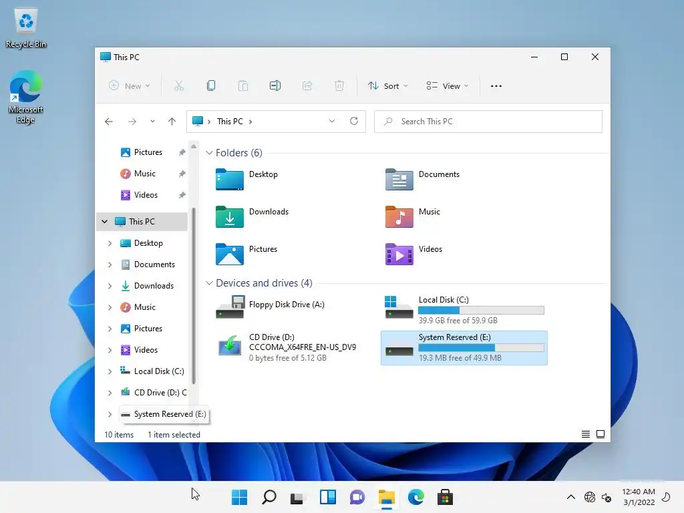Expand Downloads in navigation tree
The image size is (684, 513).
[110, 286]
